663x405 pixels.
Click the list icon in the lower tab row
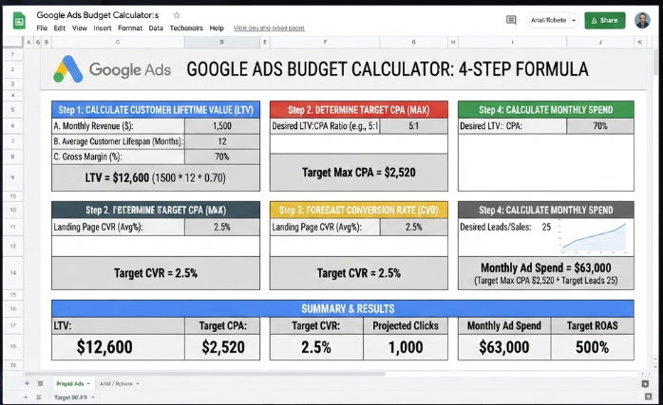pos(39,397)
